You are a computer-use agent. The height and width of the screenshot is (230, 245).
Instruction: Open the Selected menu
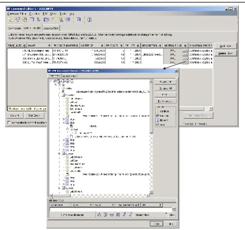click(x=35, y=14)
